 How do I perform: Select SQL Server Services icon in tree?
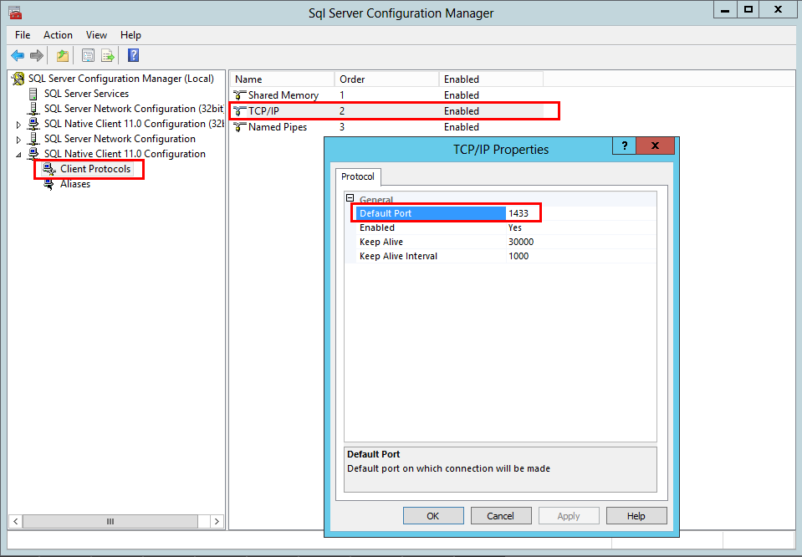click(x=34, y=94)
